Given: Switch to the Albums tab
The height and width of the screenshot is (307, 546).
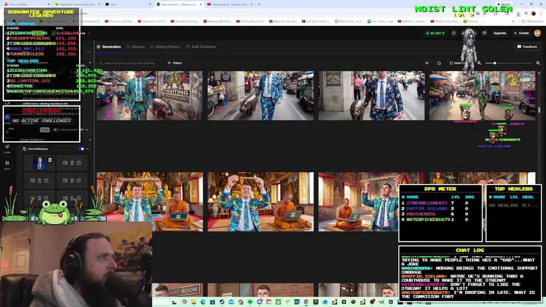Looking at the screenshot, I should [x=135, y=46].
